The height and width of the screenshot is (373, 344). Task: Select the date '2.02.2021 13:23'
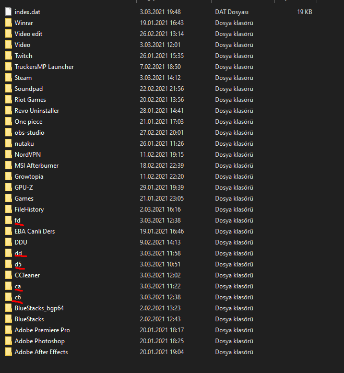pos(160,308)
